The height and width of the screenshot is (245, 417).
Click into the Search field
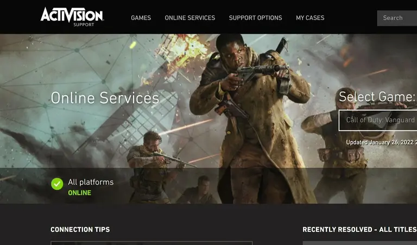click(x=397, y=18)
